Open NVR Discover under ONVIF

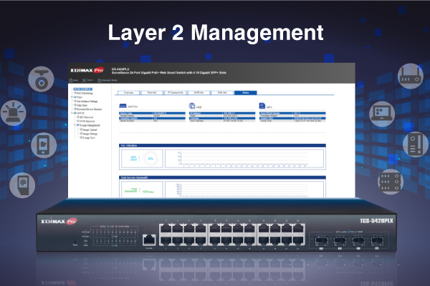tap(87, 121)
